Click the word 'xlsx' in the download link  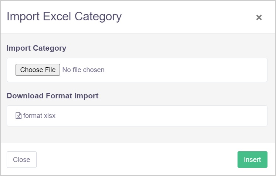pos(50,116)
